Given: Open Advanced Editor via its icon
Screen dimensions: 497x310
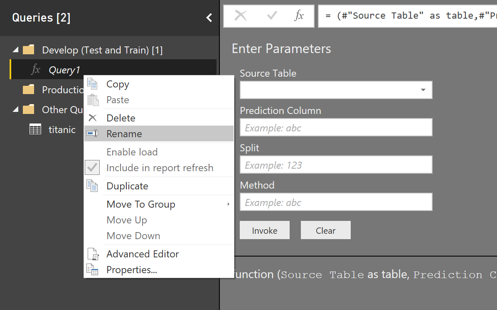Looking at the screenshot, I should pos(92,254).
